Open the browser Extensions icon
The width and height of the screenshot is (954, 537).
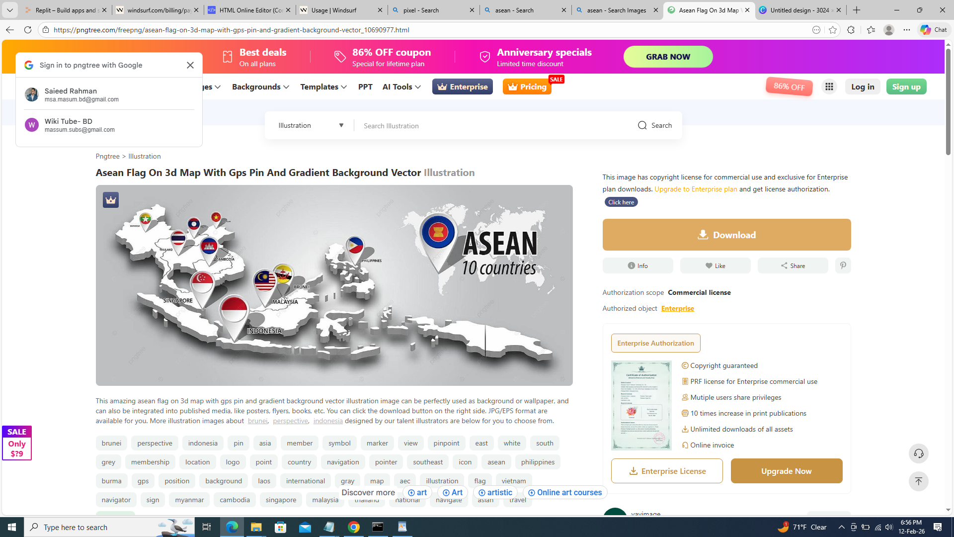pyautogui.click(x=851, y=30)
